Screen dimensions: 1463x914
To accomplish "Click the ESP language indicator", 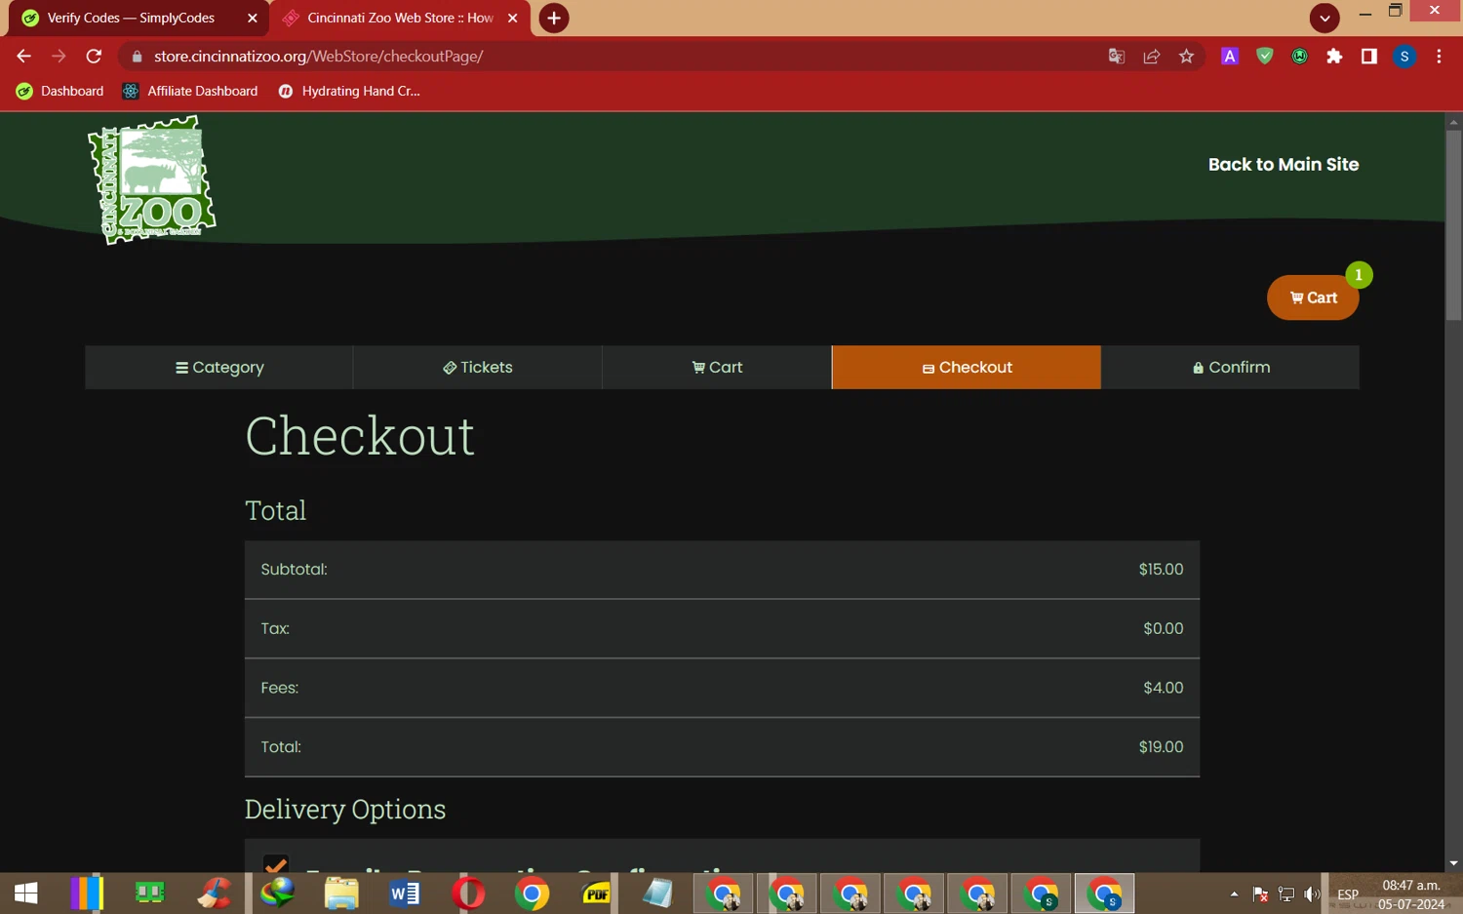I will (1348, 894).
